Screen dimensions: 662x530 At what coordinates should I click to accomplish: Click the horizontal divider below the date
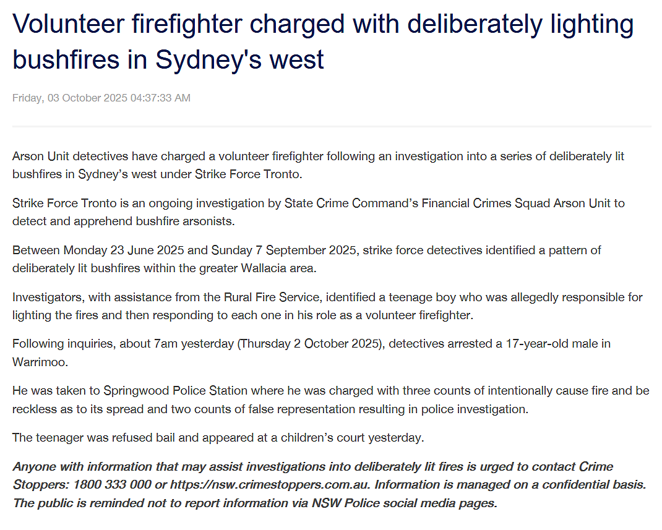[x=332, y=126]
